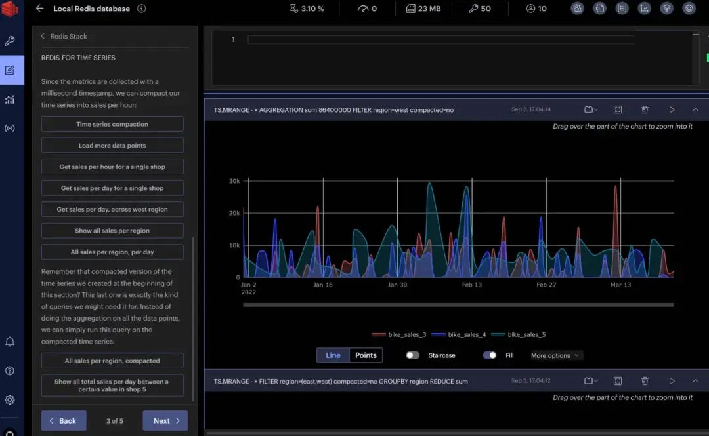
Task: Click the chart range slider bar
Action: pyautogui.click(x=458, y=305)
